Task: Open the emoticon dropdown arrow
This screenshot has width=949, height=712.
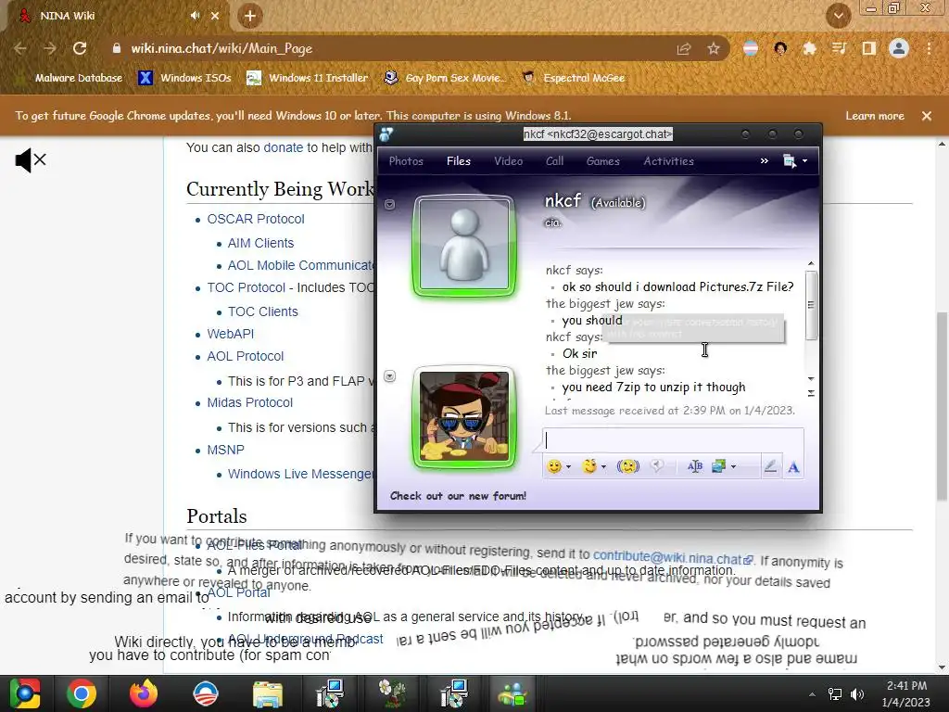Action: (568, 467)
